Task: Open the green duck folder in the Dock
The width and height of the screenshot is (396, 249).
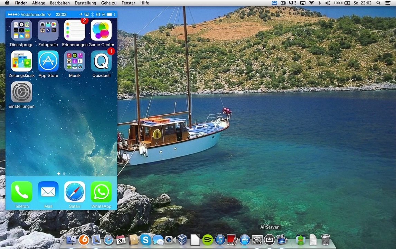Action: [x=301, y=240]
